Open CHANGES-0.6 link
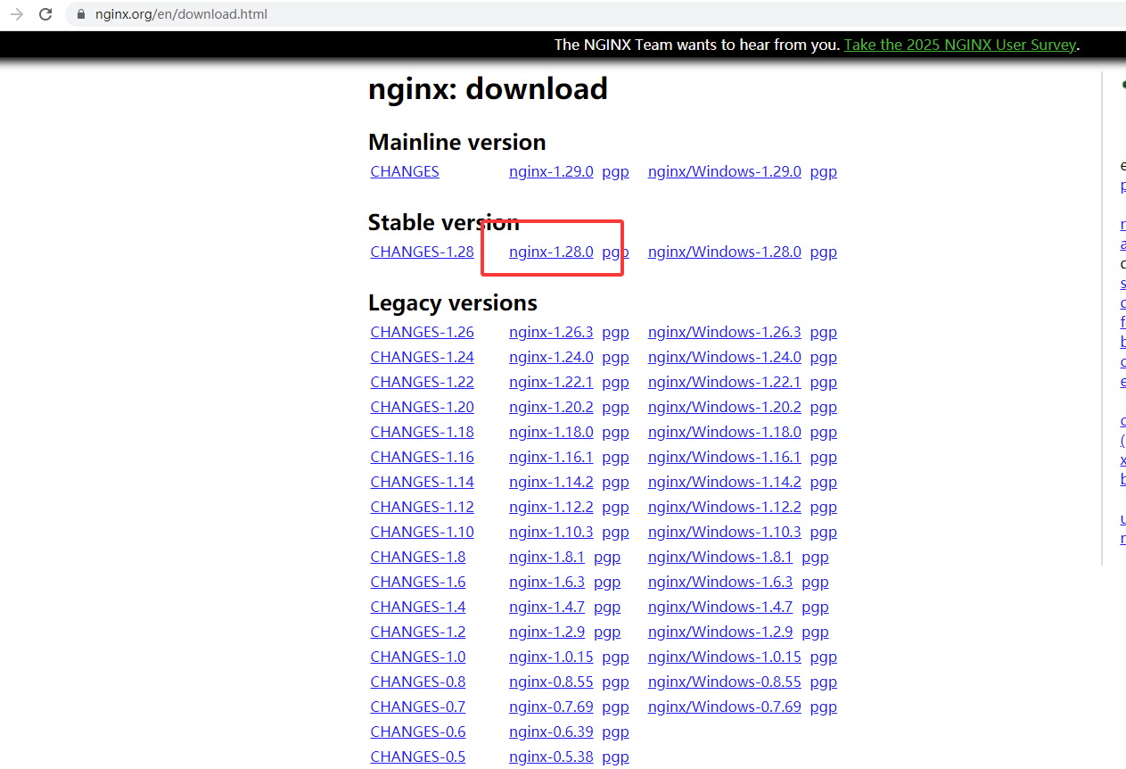1126x769 pixels. click(418, 732)
